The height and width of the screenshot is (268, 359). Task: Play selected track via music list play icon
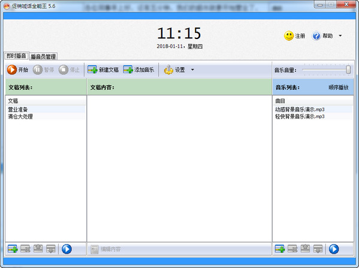[x=334, y=249]
